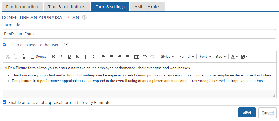279x121 pixels.
Task: Expand the Format dropdown
Action: coord(187,57)
